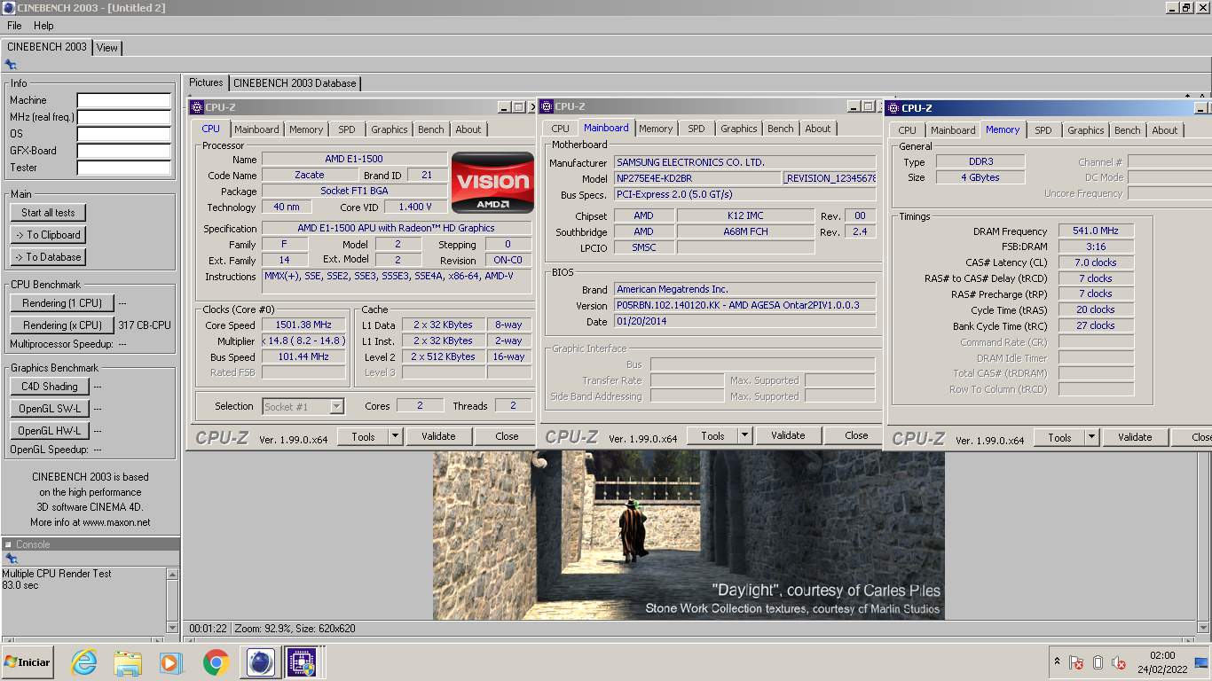The height and width of the screenshot is (681, 1212).
Task: Open the Iniciar start menu
Action: click(27, 662)
